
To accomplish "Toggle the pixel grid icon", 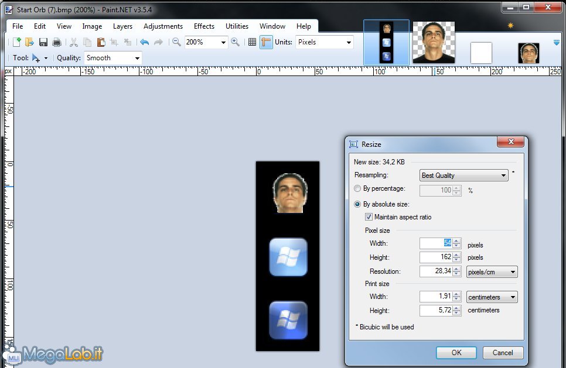I will click(253, 42).
